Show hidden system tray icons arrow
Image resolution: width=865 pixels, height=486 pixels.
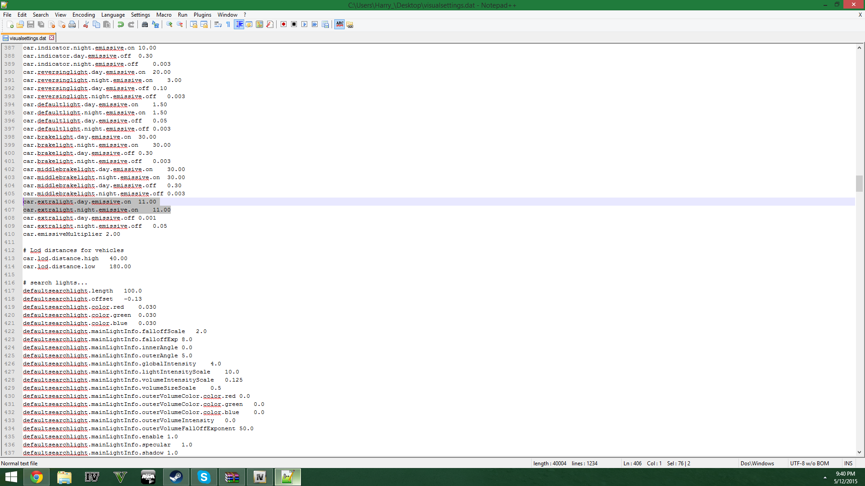point(825,477)
